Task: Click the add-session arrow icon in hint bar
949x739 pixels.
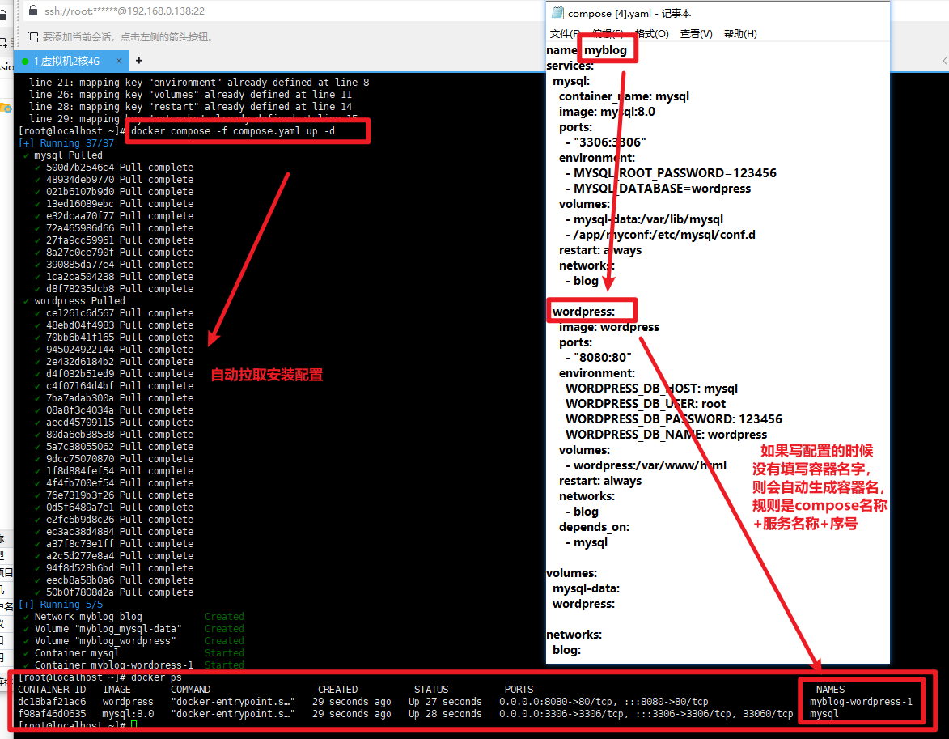Action: click(33, 37)
